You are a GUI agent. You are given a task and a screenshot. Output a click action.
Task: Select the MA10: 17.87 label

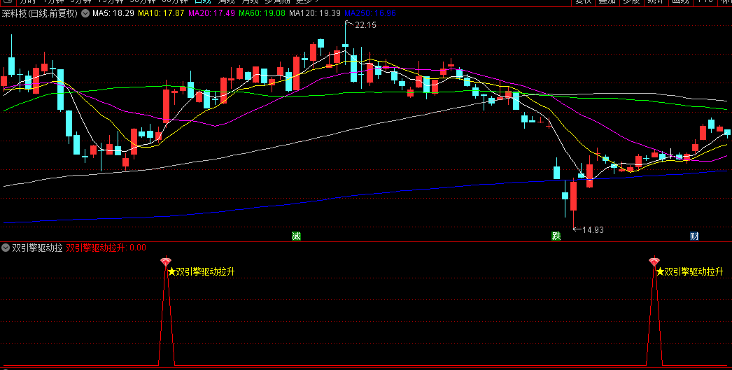pos(161,13)
